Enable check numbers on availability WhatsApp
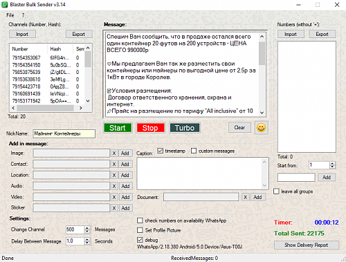 pyautogui.click(x=140, y=221)
